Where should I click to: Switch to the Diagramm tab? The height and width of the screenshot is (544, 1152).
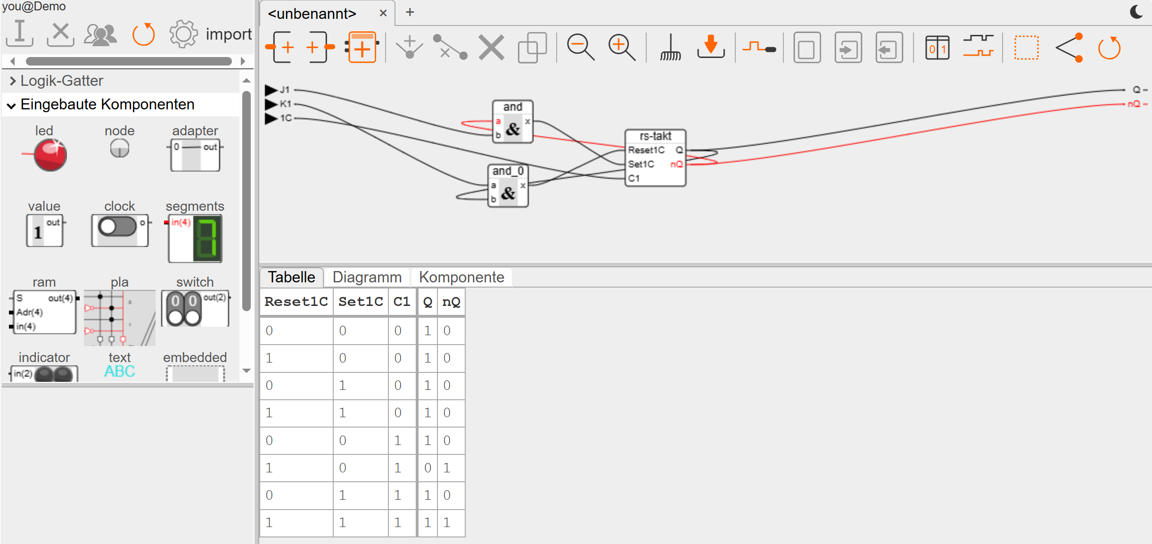click(367, 277)
